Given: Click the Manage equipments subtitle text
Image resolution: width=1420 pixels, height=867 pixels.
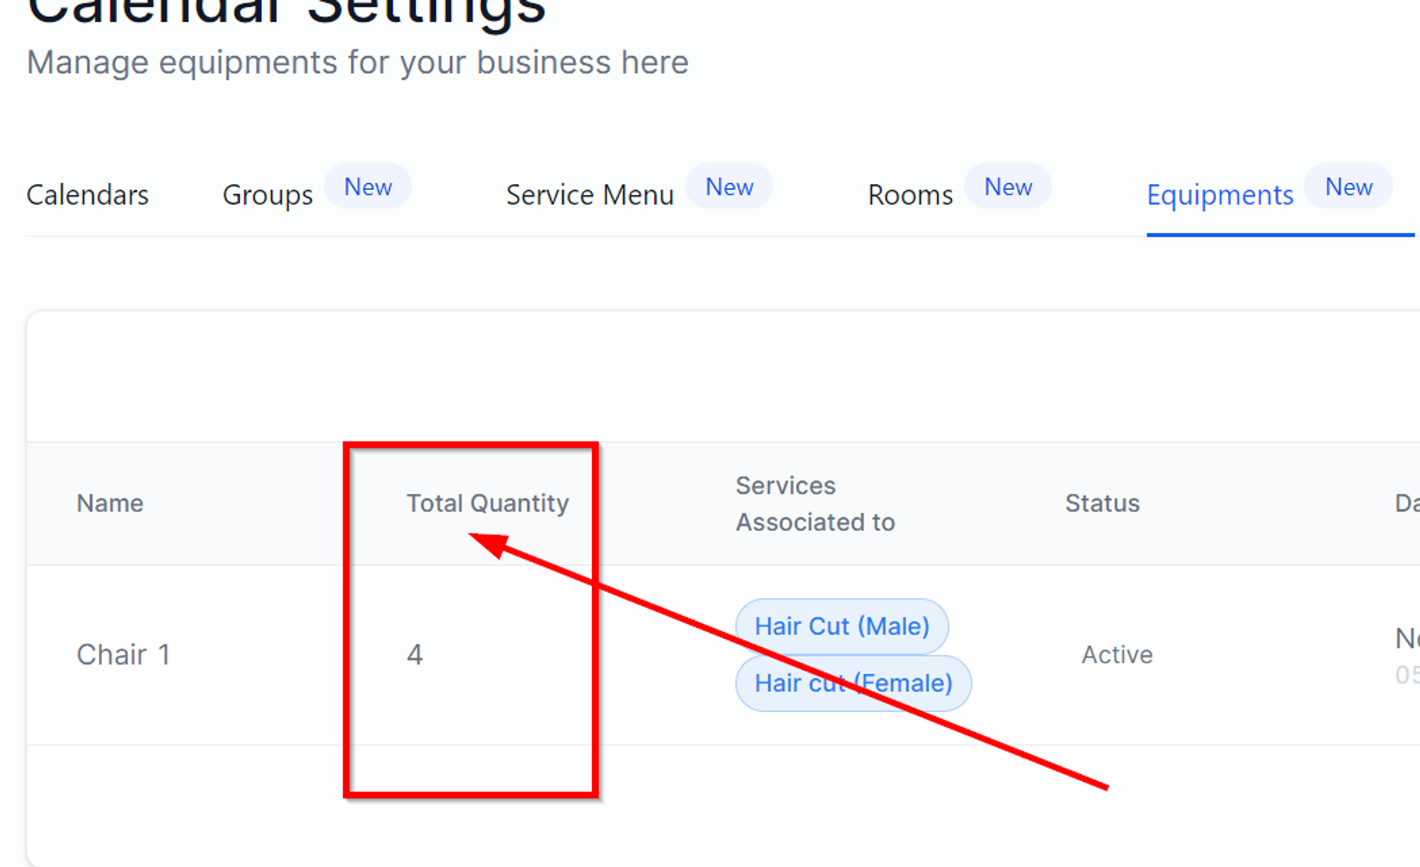Looking at the screenshot, I should point(357,62).
